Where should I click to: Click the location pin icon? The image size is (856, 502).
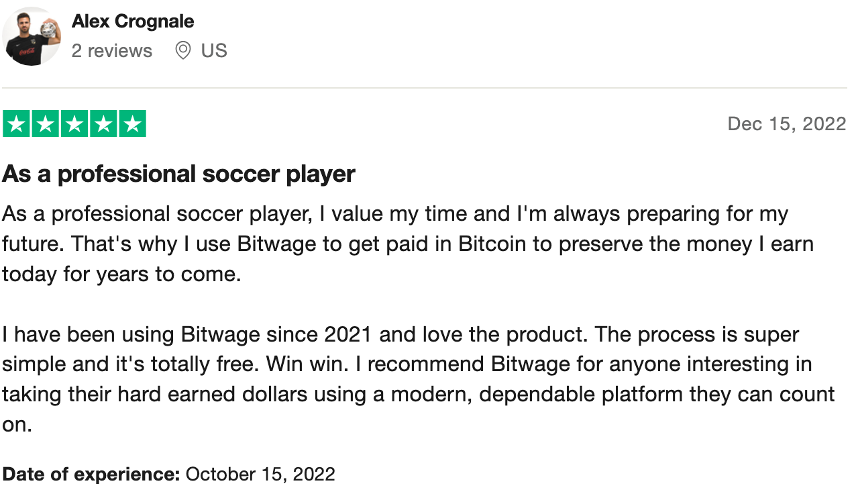(182, 51)
